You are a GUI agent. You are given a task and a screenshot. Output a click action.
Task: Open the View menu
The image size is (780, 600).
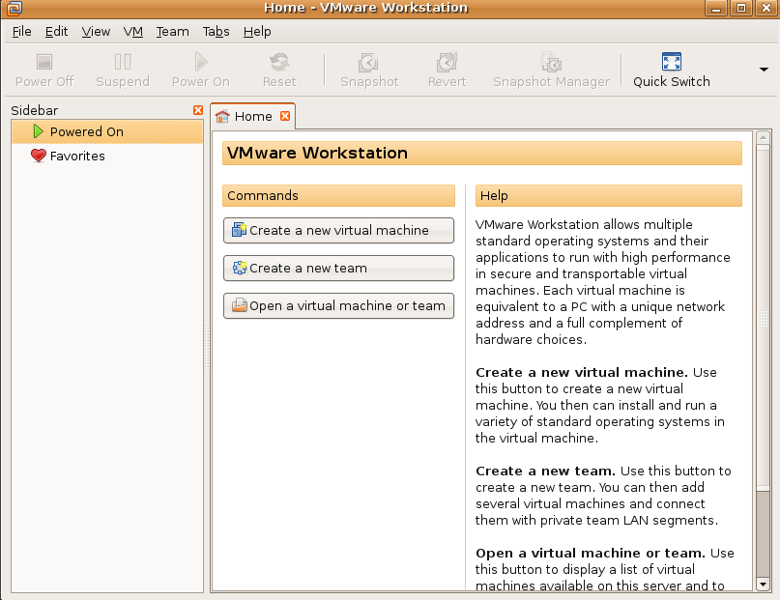point(96,32)
